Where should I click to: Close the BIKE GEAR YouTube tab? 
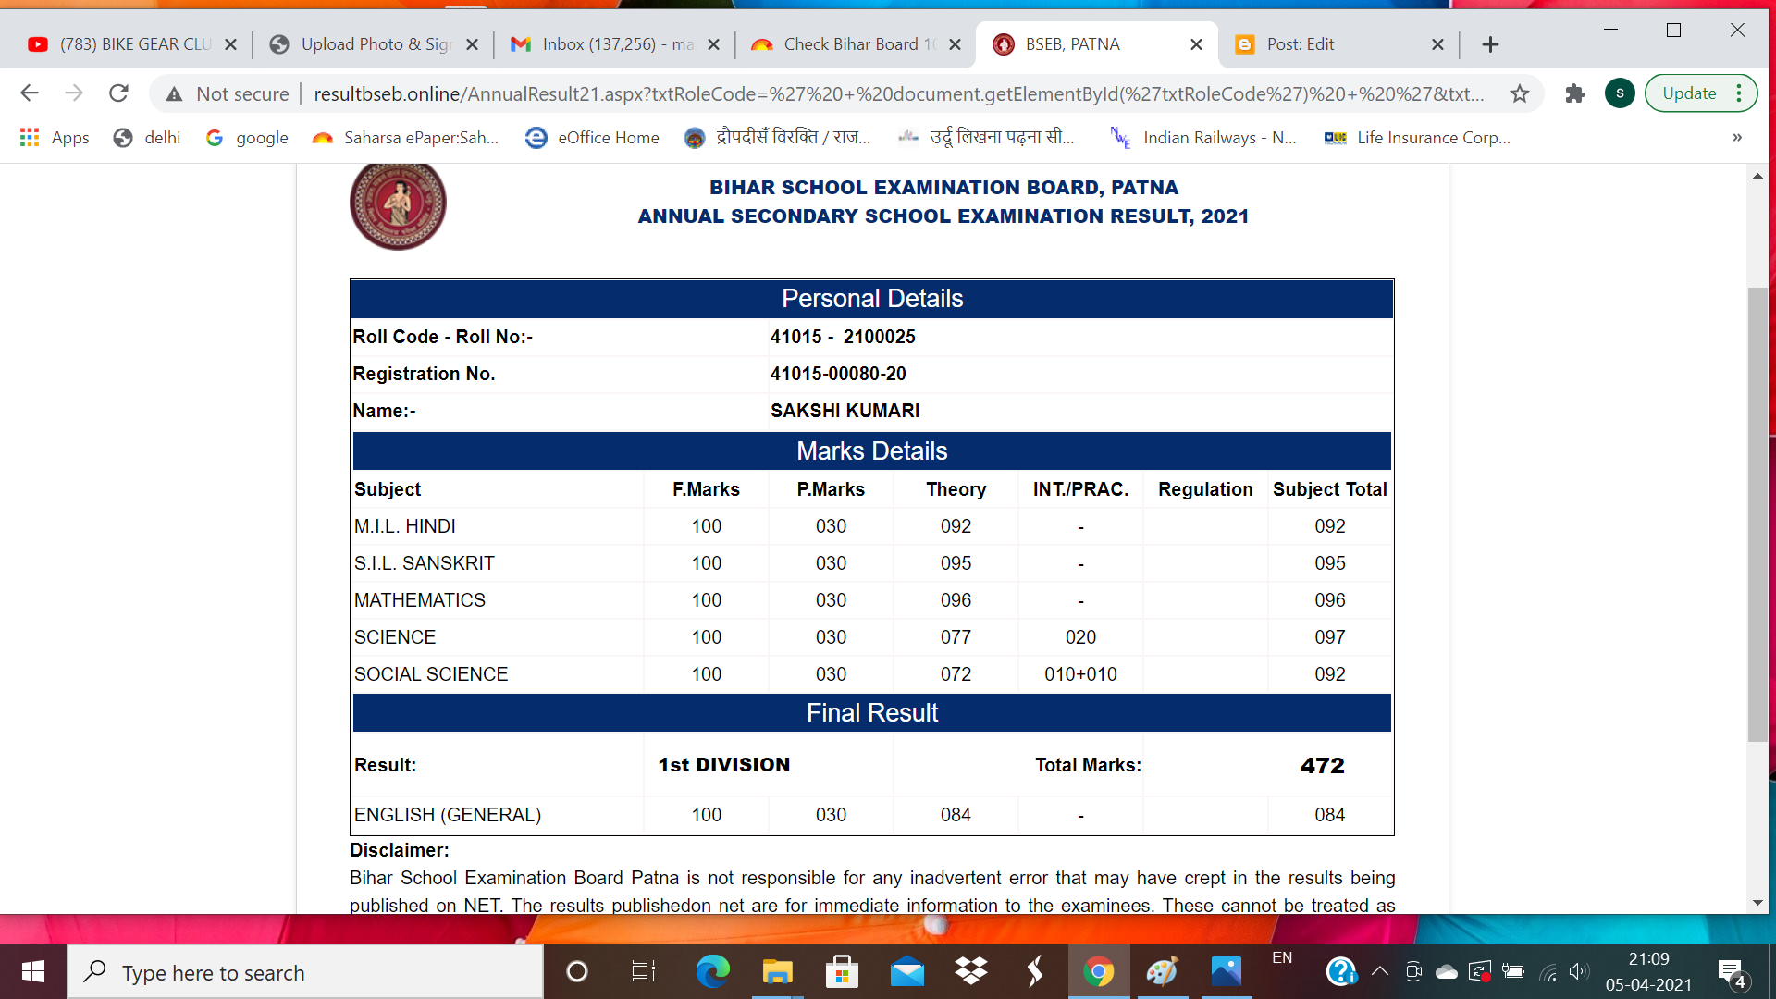click(231, 44)
